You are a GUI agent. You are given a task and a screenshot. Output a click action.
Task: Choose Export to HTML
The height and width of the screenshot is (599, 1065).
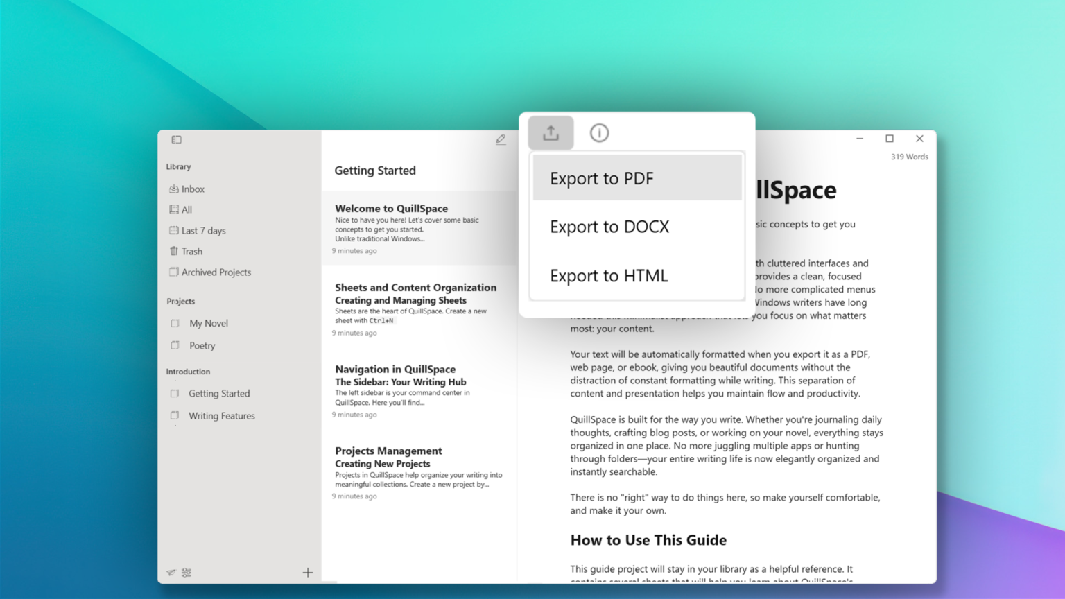point(608,275)
